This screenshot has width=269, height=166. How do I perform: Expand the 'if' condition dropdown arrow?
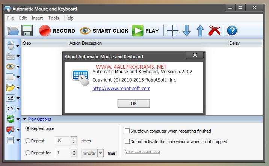18,98
